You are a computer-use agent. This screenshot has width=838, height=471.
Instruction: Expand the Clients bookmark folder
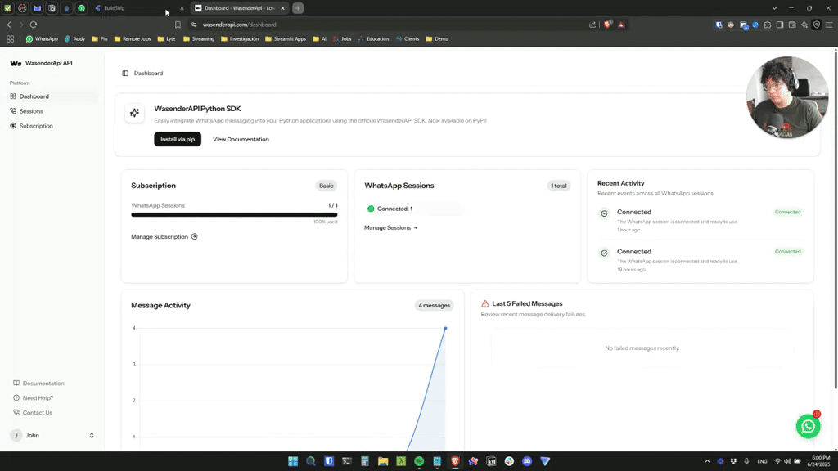[408, 39]
